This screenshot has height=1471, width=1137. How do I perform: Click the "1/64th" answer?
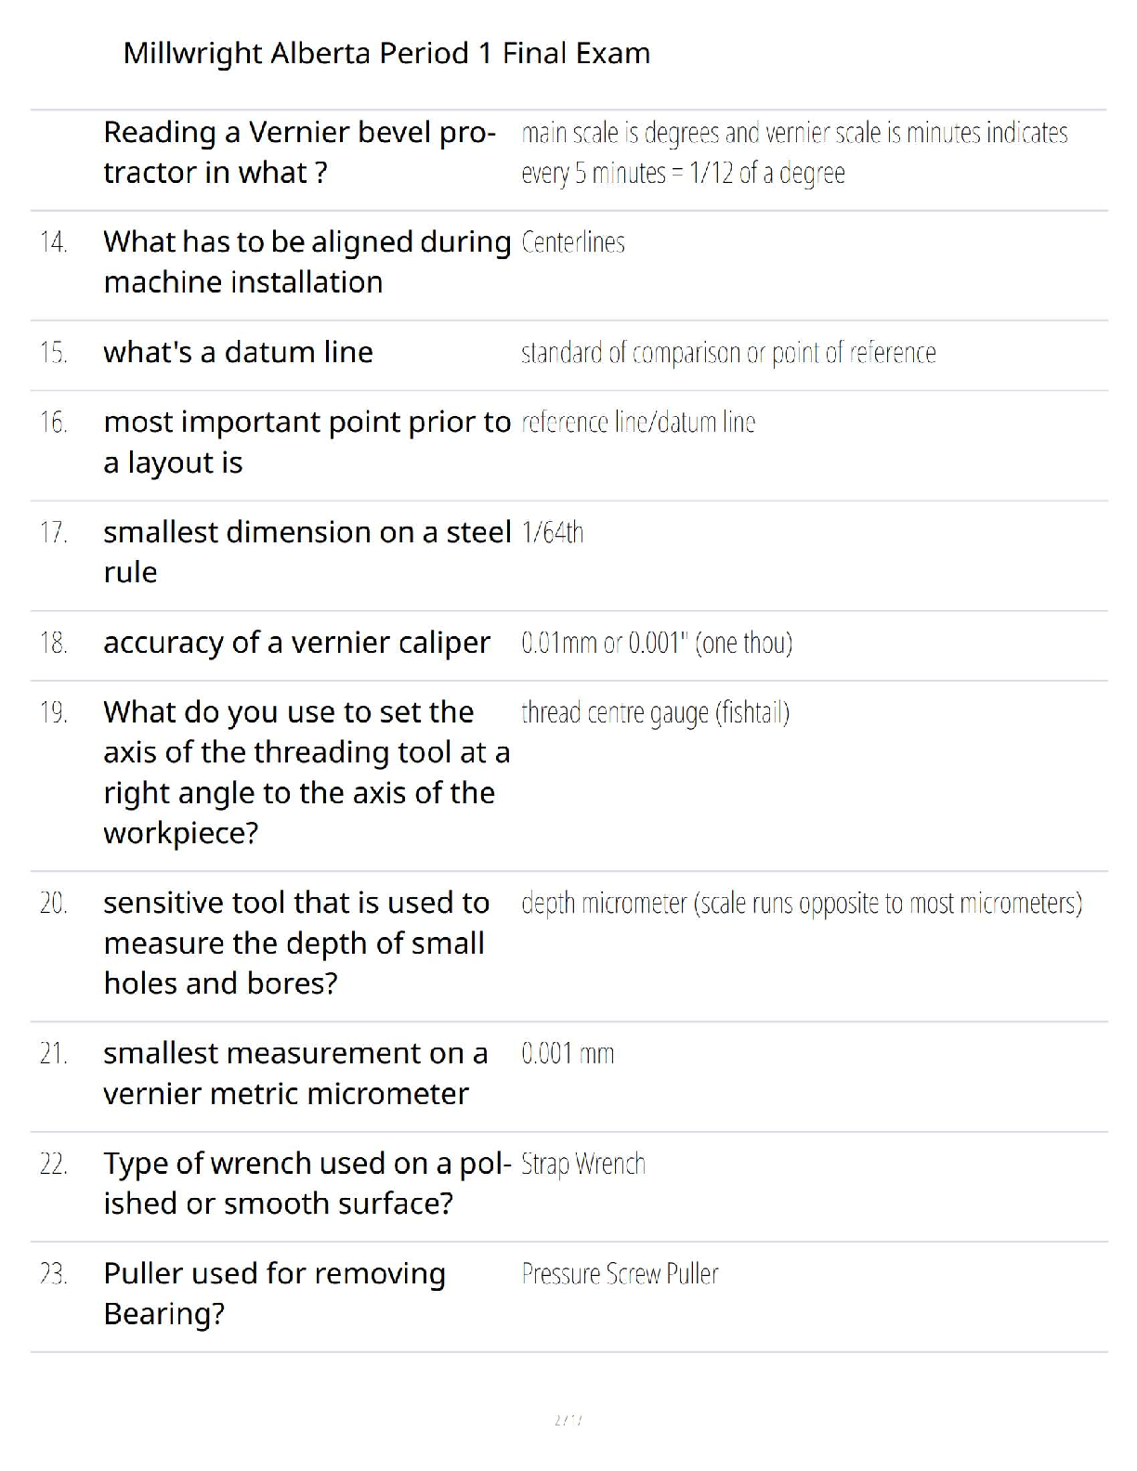click(553, 532)
